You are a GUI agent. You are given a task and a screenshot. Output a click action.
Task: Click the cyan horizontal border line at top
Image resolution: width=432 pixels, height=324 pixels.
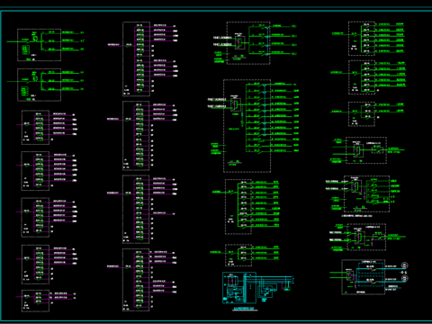[x=216, y=11]
